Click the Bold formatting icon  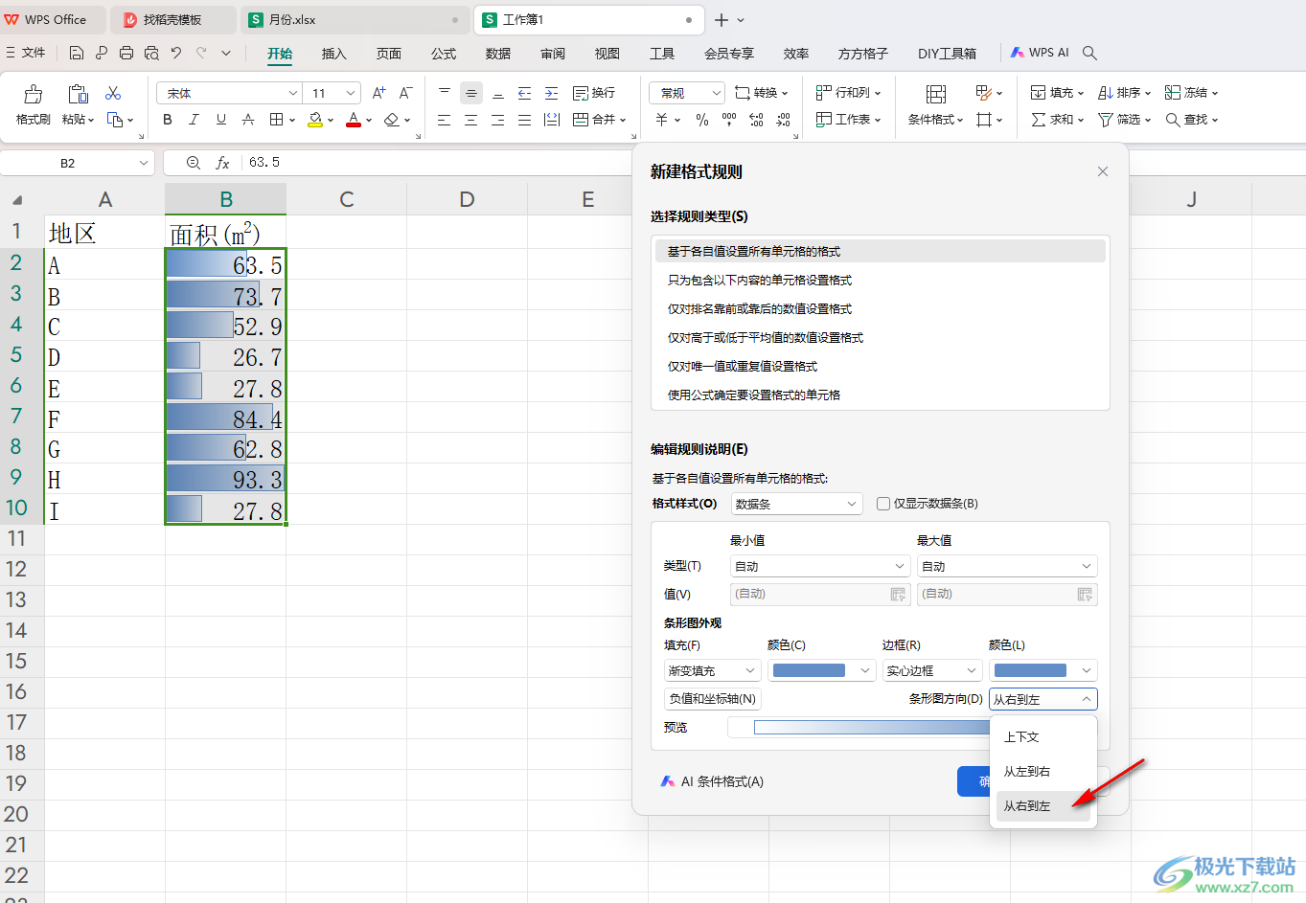168,120
